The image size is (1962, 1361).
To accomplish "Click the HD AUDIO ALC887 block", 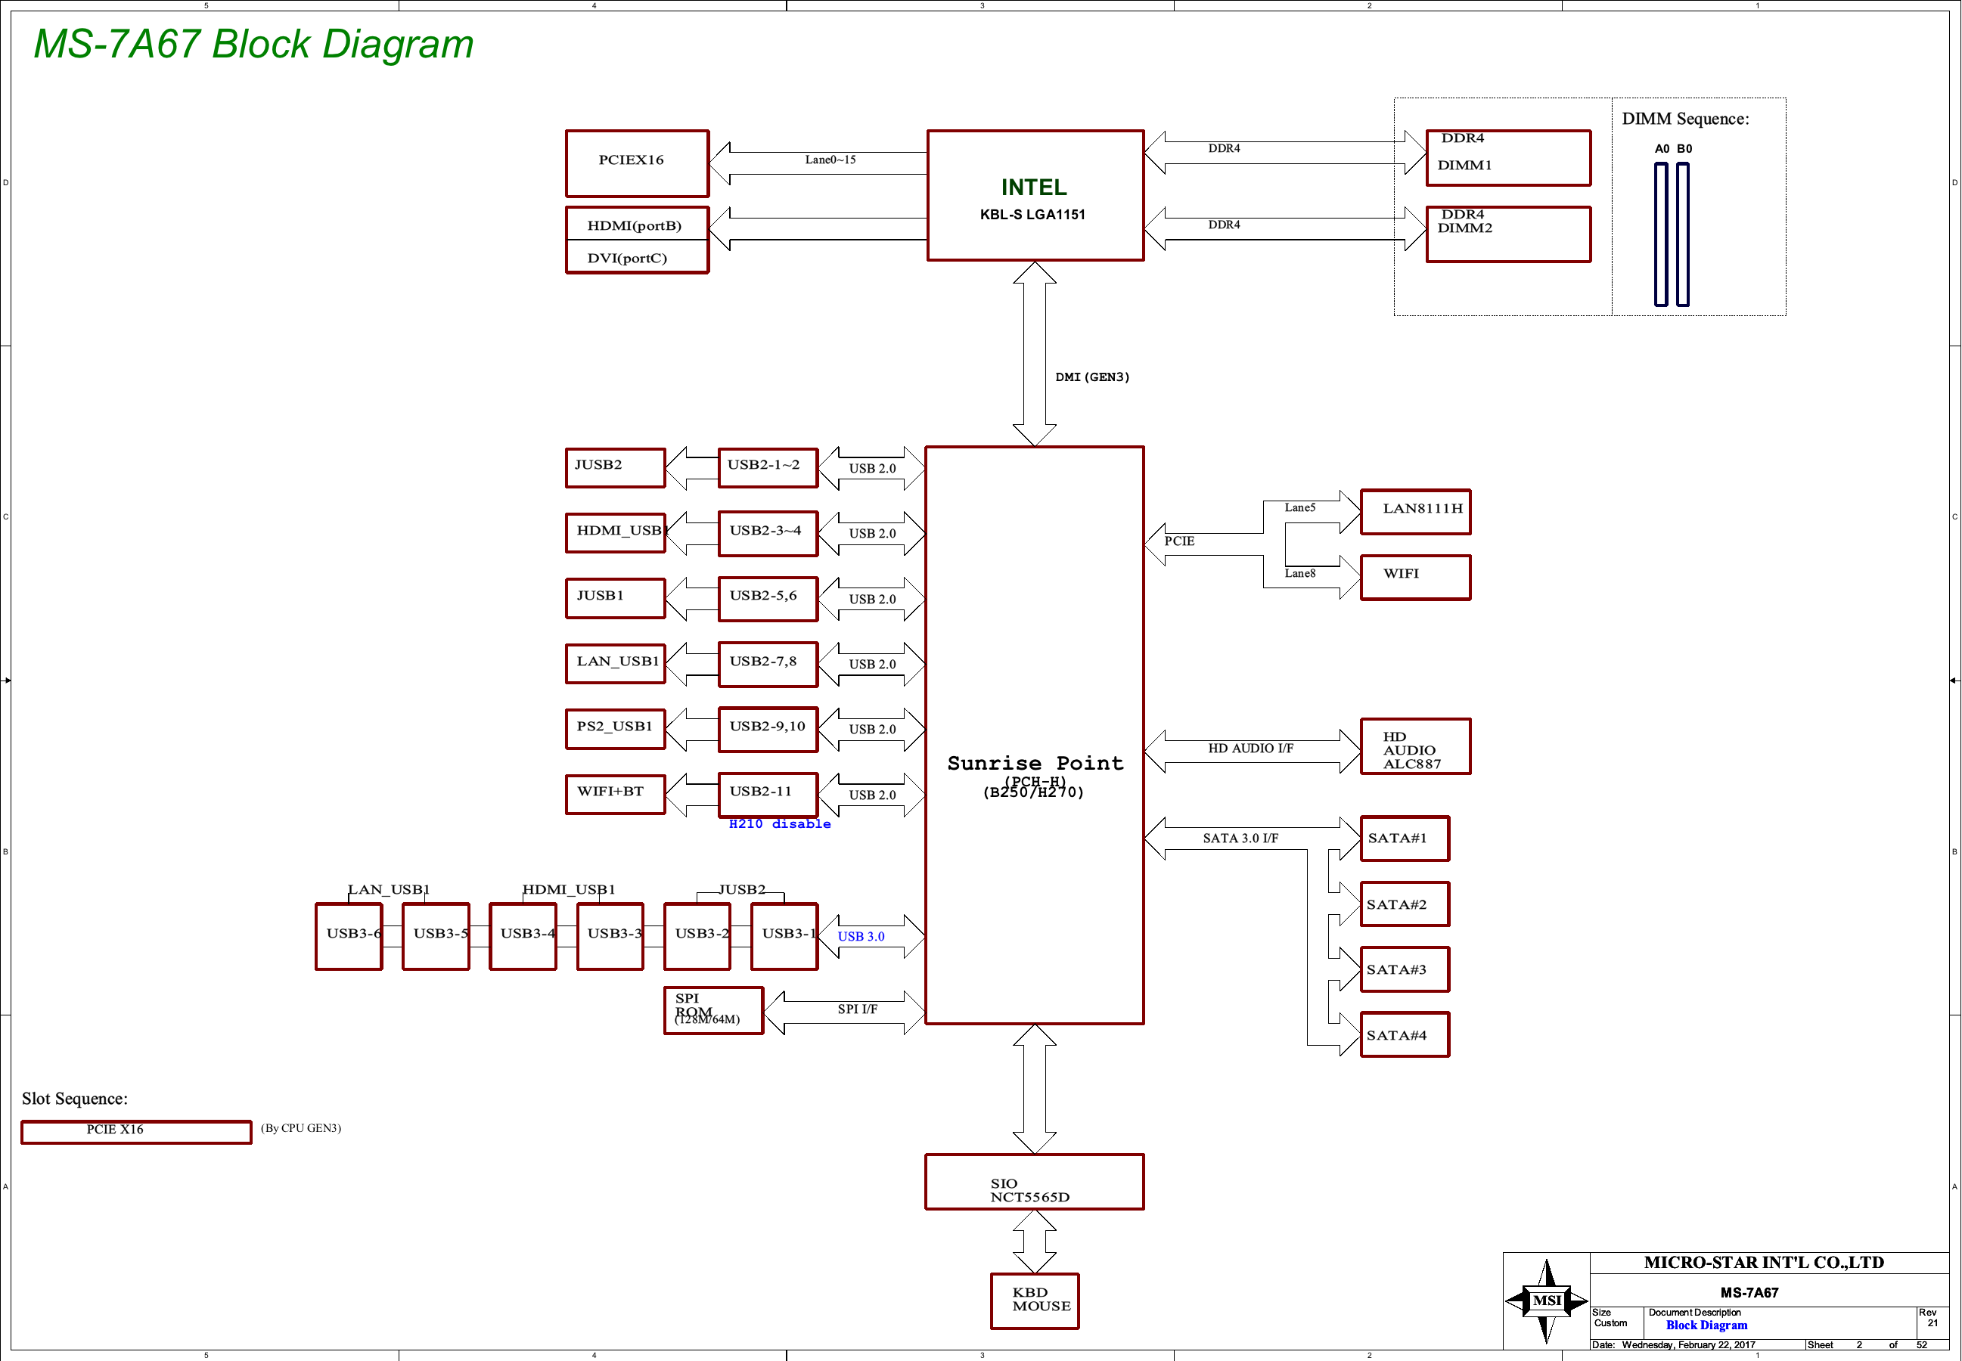I will coord(1414,747).
